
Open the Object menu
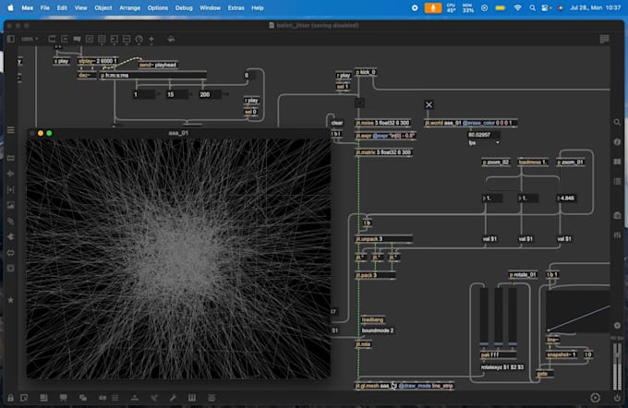click(103, 7)
